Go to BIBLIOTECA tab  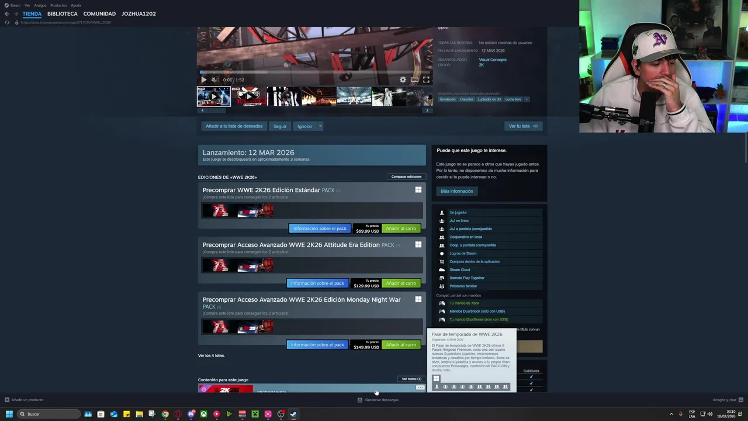(63, 14)
